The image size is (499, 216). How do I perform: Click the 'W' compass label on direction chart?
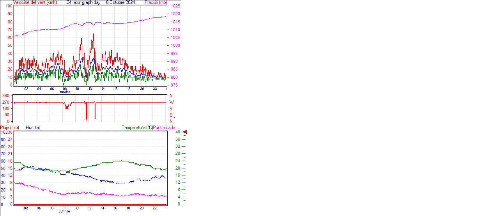point(172,102)
